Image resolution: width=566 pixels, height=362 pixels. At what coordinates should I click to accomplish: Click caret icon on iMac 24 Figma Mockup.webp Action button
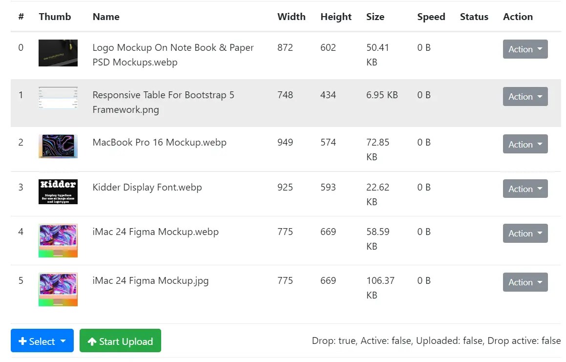tap(539, 234)
